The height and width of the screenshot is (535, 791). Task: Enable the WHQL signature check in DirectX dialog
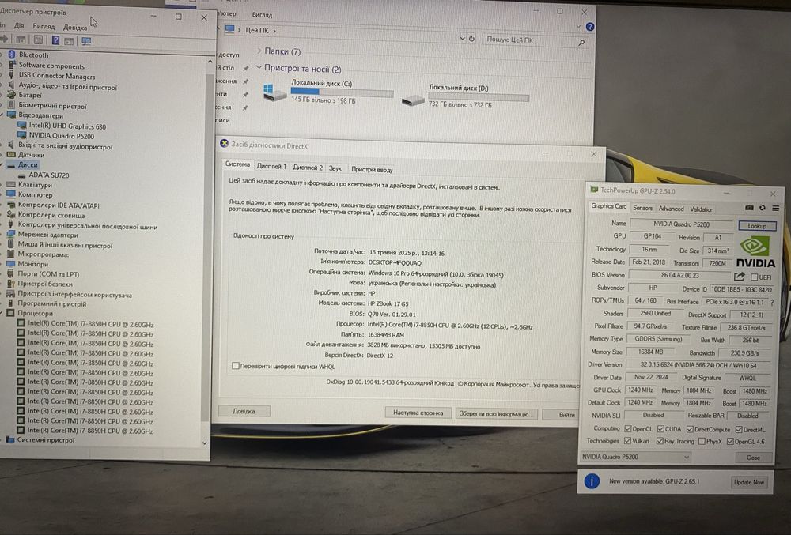click(x=235, y=366)
